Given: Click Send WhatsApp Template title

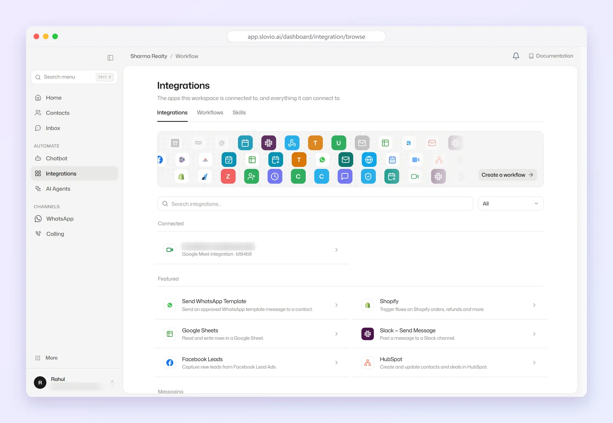Looking at the screenshot, I should coord(214,301).
